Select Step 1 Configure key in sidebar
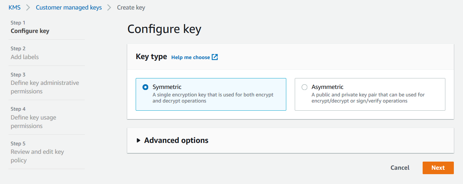The image size is (463, 184). pos(30,31)
